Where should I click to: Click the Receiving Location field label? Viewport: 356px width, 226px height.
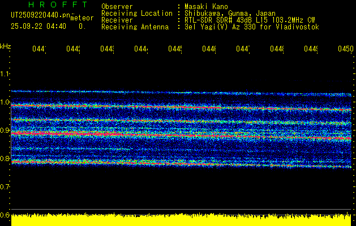[137, 13]
